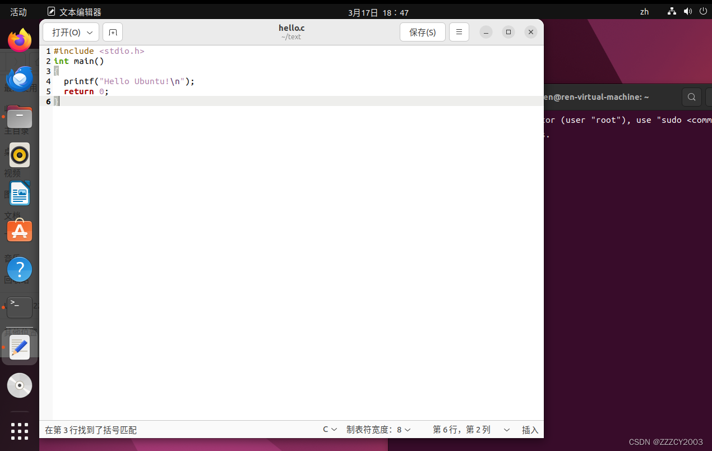
Task: Click the new document tab icon
Action: (x=113, y=33)
